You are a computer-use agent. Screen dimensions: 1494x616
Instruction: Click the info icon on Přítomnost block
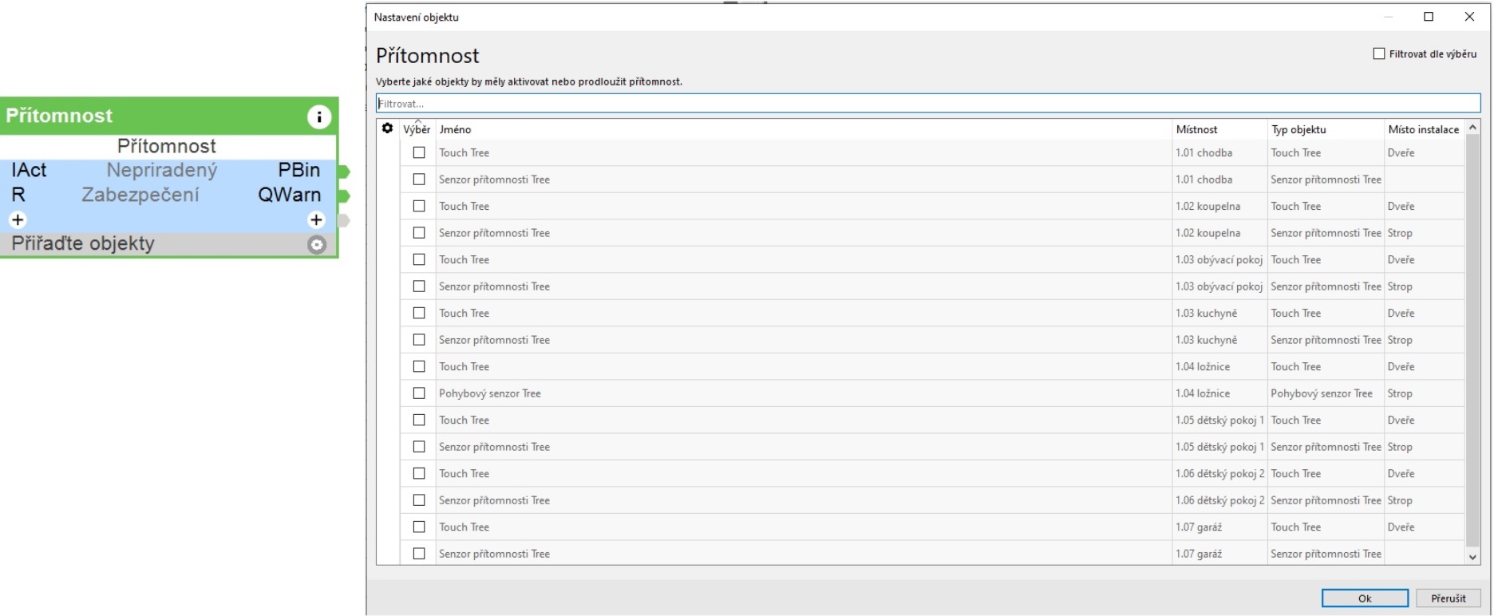[x=318, y=117]
